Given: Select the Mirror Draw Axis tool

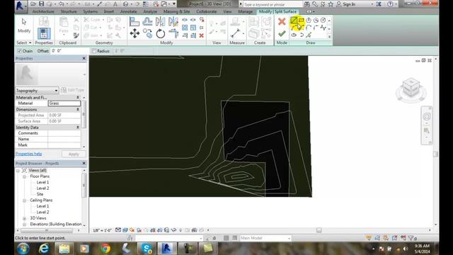Looking at the screenshot, I should (173, 22).
